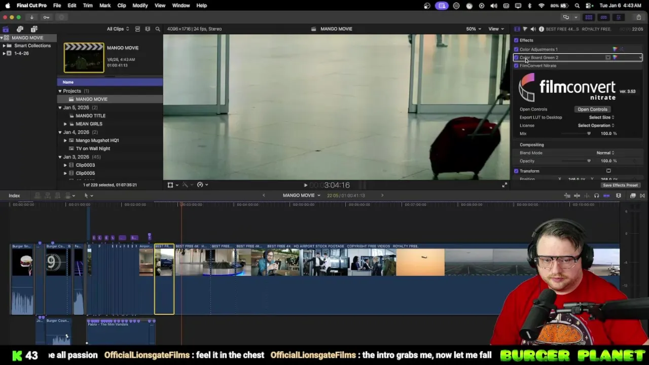
Task: Toggle filmstrip or list view in browser
Action: [137, 29]
